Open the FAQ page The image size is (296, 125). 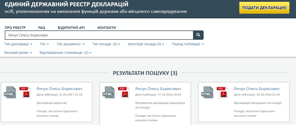(41, 28)
